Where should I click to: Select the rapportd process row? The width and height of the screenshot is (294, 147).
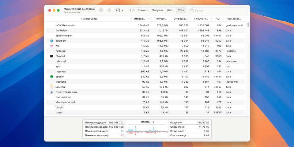[145, 71]
